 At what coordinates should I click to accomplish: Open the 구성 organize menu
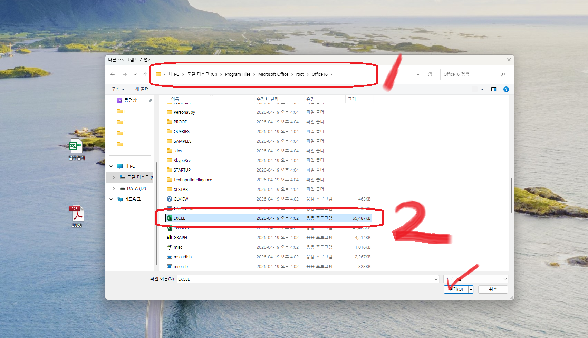pos(118,89)
